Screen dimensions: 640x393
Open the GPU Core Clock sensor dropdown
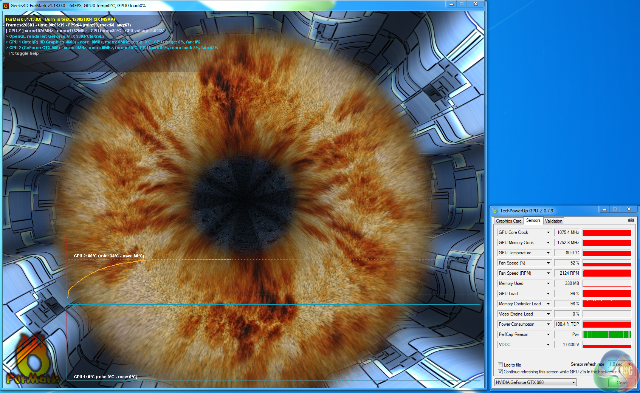point(548,232)
